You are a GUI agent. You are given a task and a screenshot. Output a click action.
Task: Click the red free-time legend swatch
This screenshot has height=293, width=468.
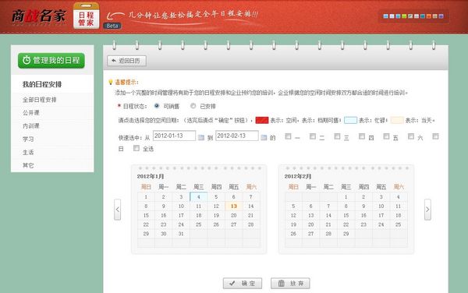pyautogui.click(x=262, y=120)
